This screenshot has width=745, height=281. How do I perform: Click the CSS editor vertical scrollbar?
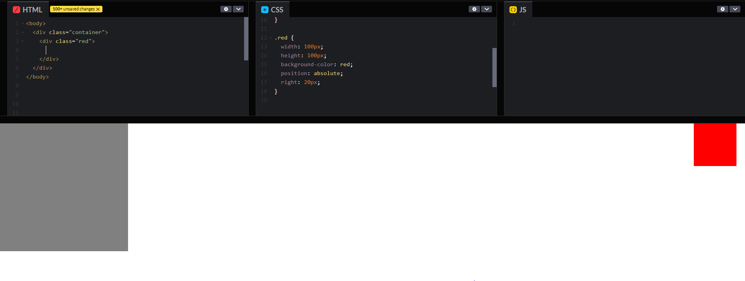point(494,67)
